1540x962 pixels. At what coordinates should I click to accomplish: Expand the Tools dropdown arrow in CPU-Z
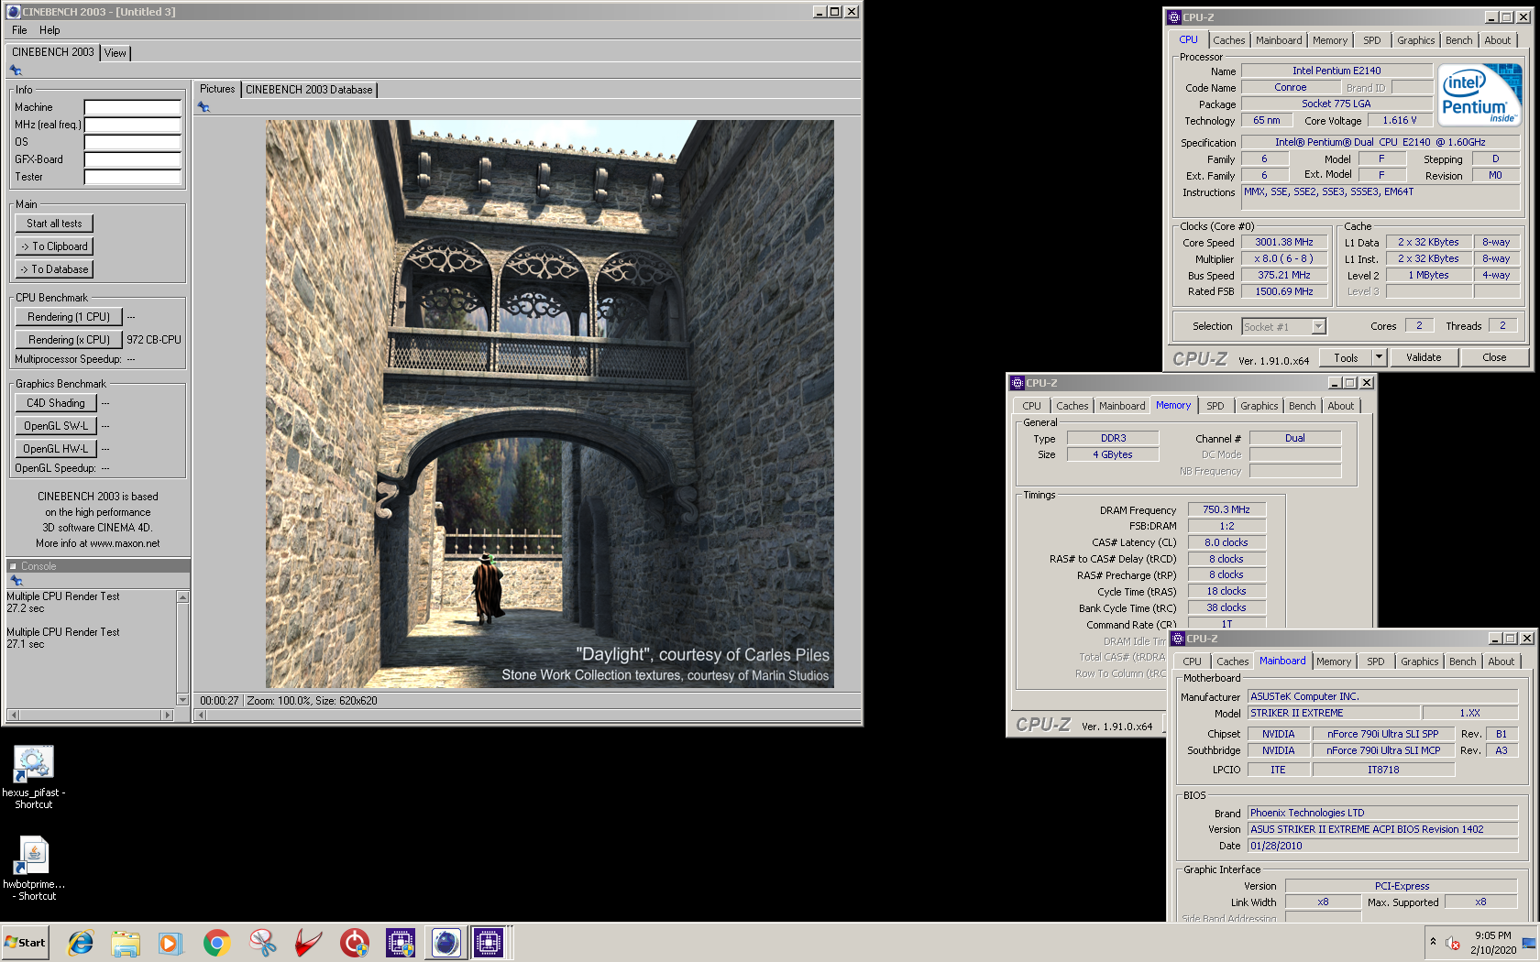click(1378, 357)
